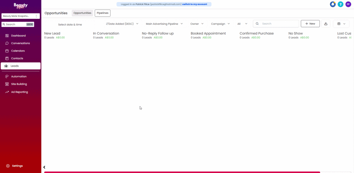
Task: Open the Date Added (DESC) sort dropdown
Action: tap(122, 24)
